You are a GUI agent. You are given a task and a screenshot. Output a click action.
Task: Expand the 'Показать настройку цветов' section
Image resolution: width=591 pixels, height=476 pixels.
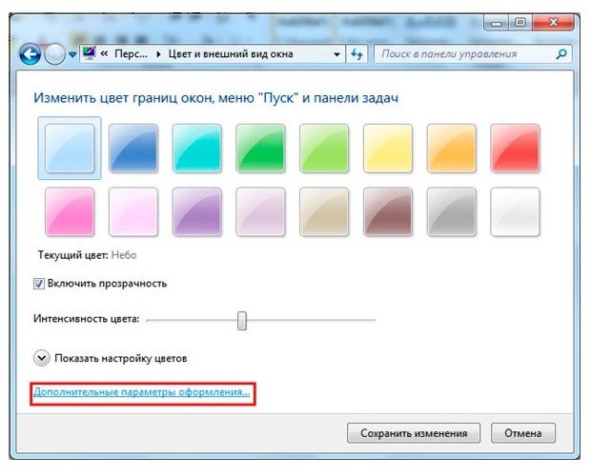(x=41, y=358)
